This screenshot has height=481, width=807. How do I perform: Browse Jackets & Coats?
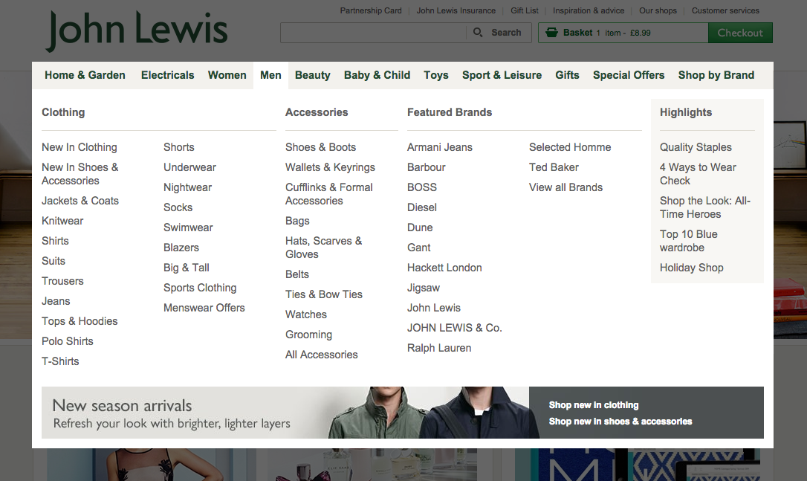(x=80, y=201)
